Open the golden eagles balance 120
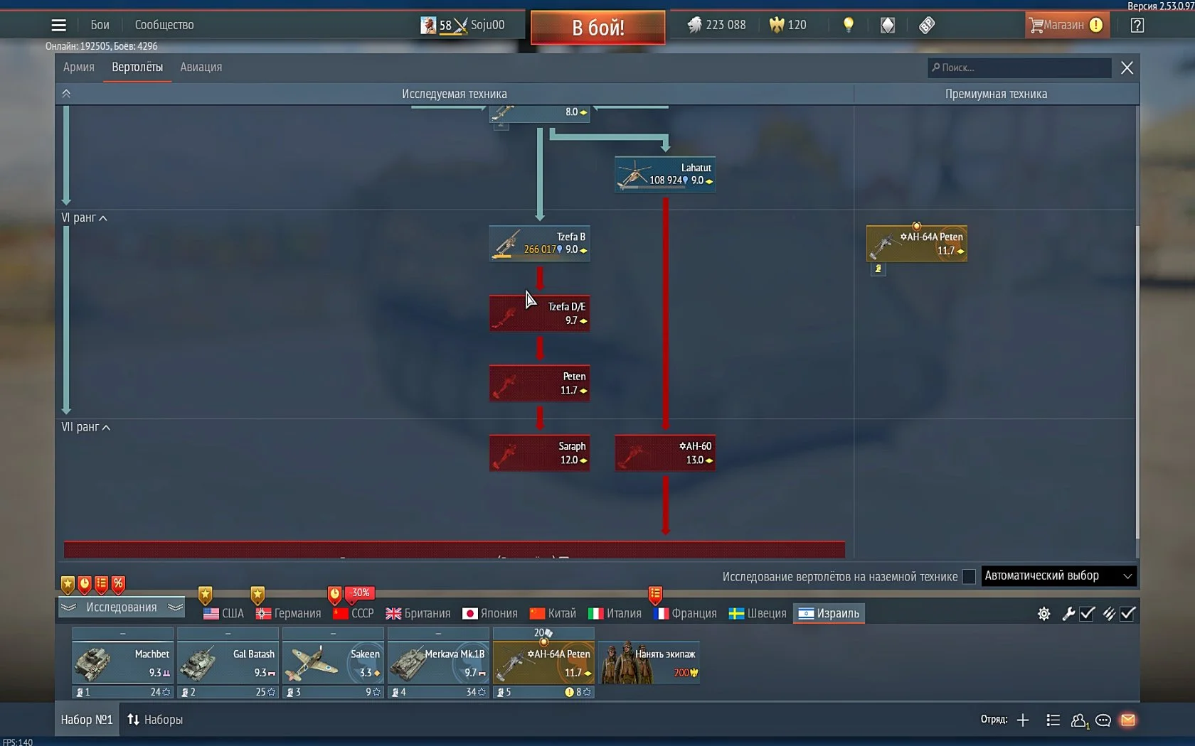This screenshot has width=1195, height=746. coord(787,25)
